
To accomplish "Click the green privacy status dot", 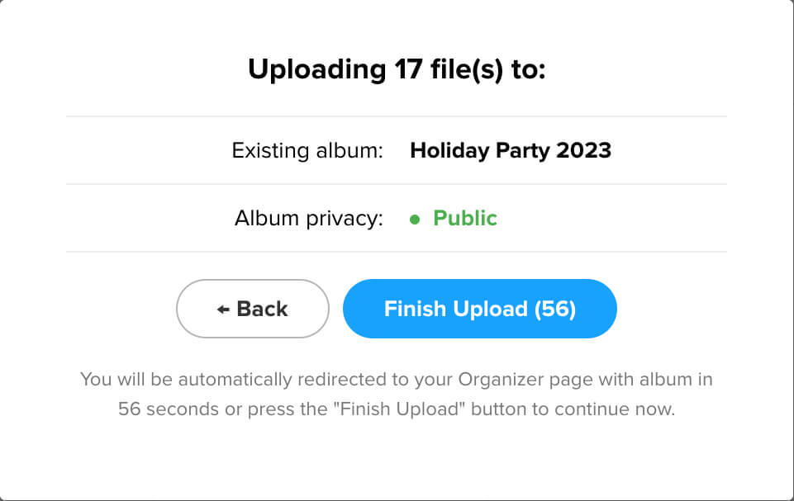I will [416, 220].
